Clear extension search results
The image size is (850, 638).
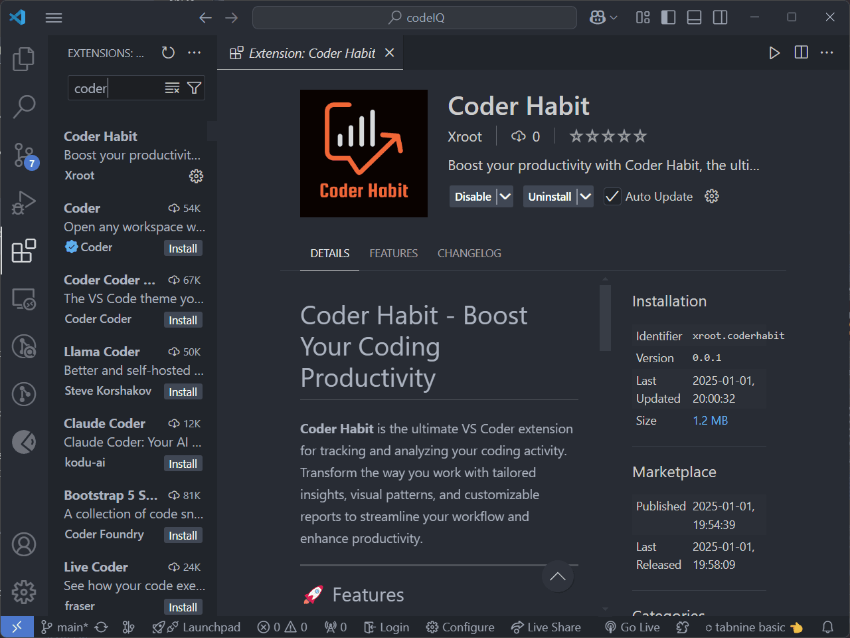172,88
